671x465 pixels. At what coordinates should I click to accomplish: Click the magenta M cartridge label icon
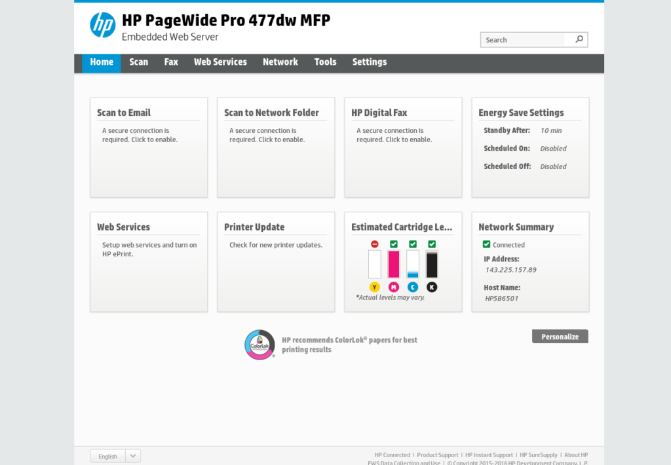pos(394,287)
